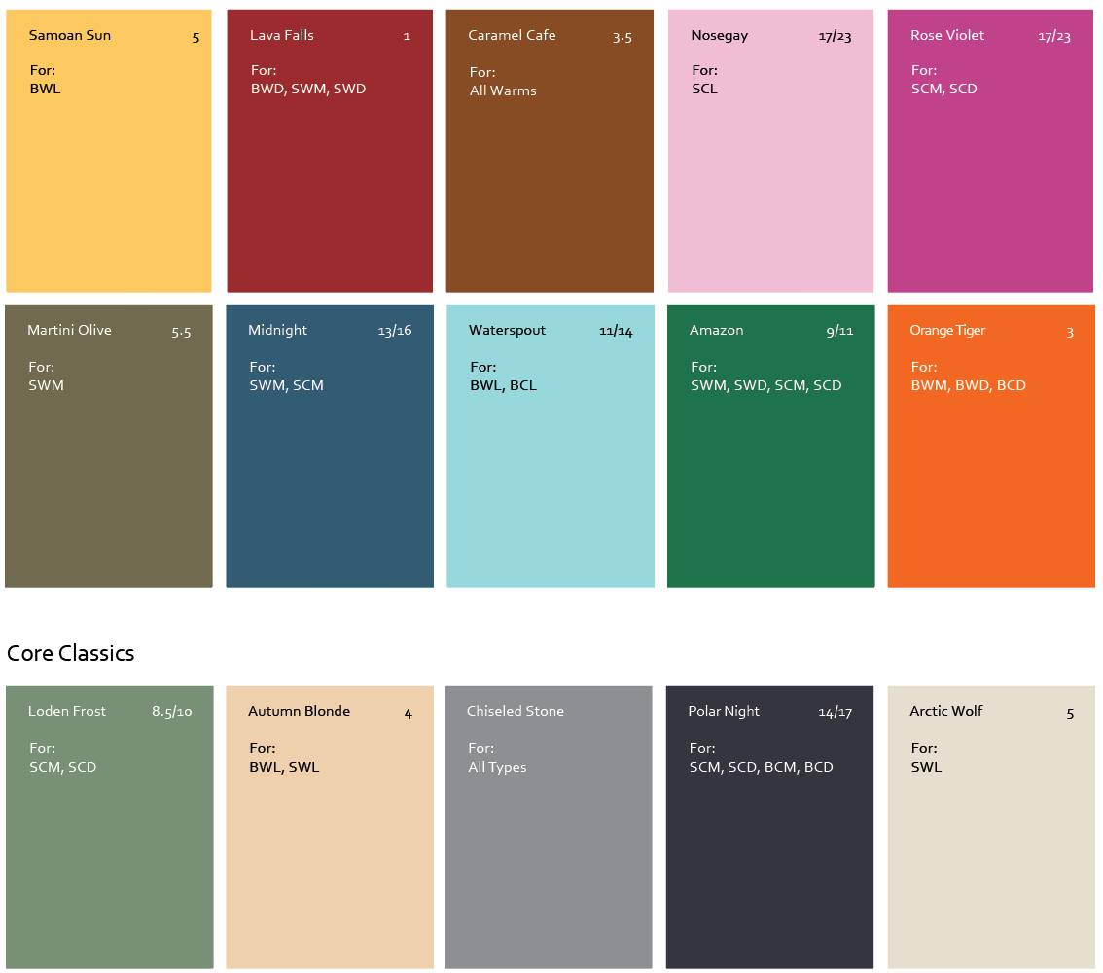Choose the Arctic Wolf cream swatch
The height and width of the screenshot is (973, 1103).
point(991,827)
